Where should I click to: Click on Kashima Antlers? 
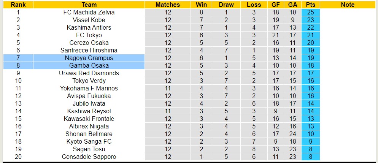(x=89, y=27)
